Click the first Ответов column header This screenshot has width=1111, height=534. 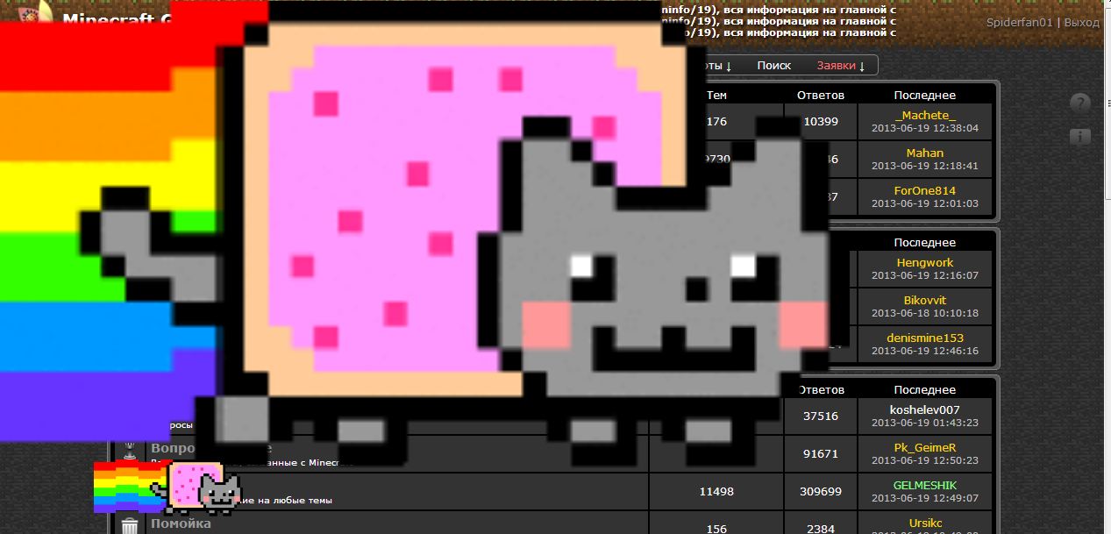tap(821, 95)
